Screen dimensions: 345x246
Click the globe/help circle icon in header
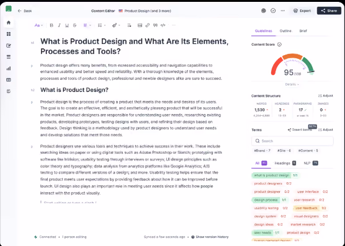click(263, 11)
